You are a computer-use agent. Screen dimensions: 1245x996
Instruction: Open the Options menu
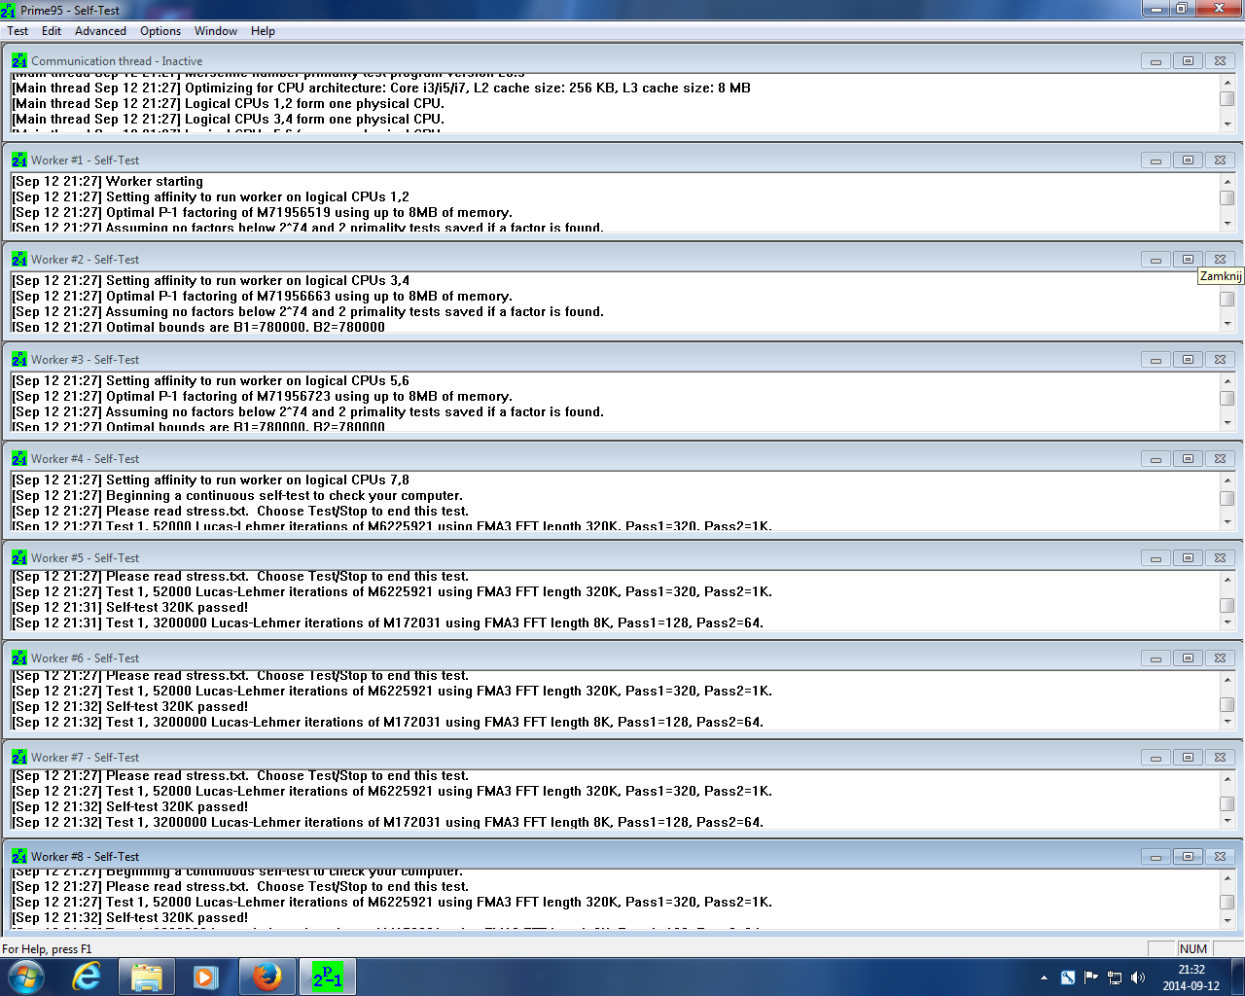pos(160,31)
